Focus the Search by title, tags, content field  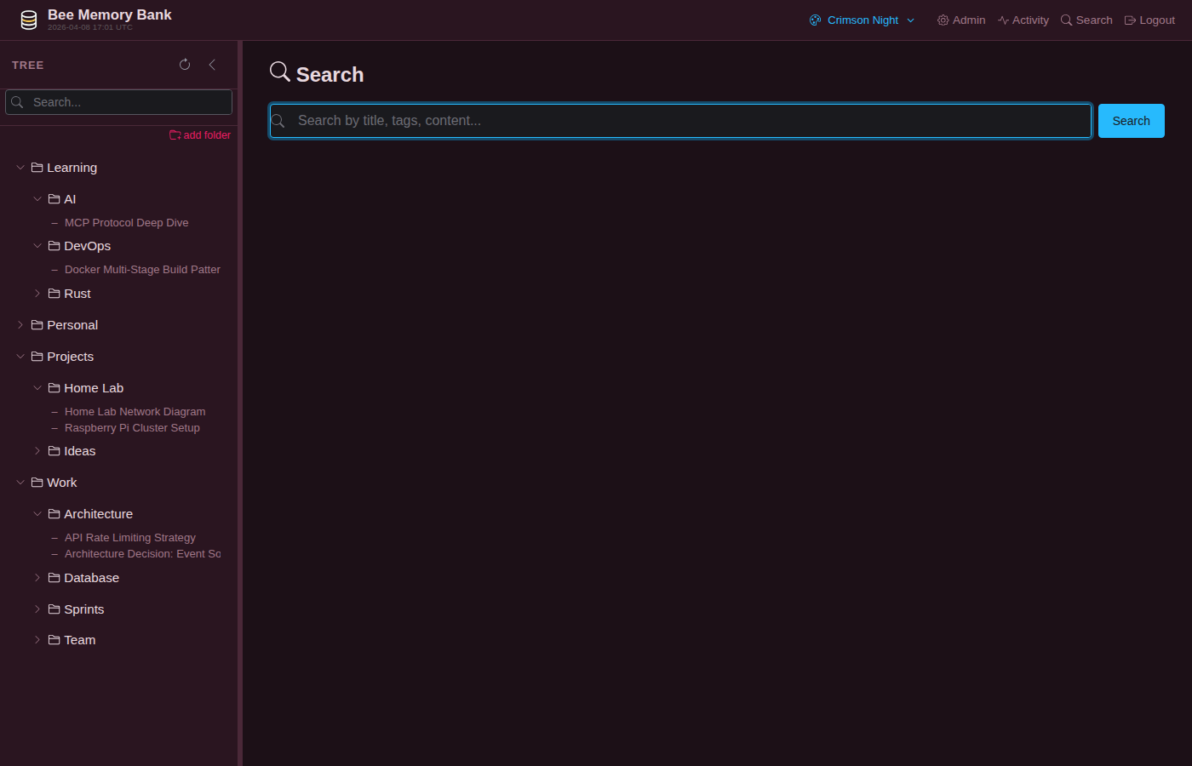click(680, 121)
